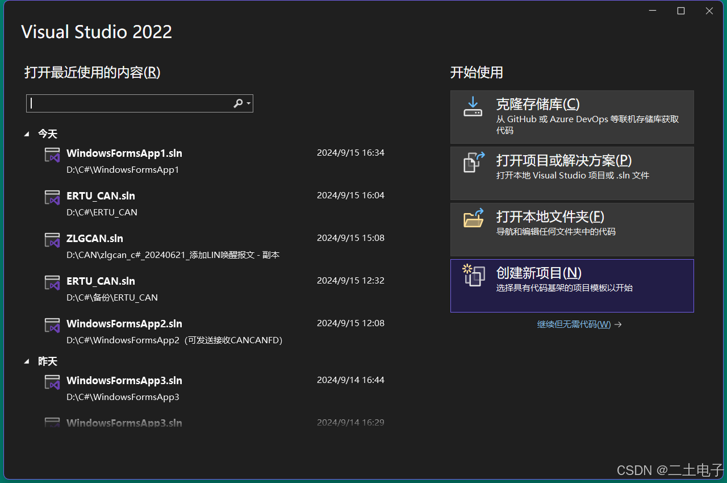
Task: Choose 打开项目或解决方案(P)
Action: click(572, 173)
